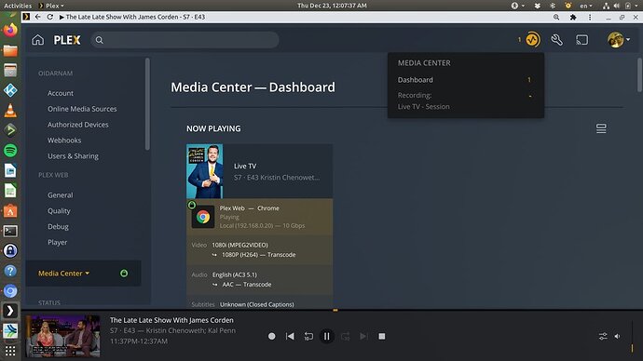Click the Cast icon in header

click(581, 40)
